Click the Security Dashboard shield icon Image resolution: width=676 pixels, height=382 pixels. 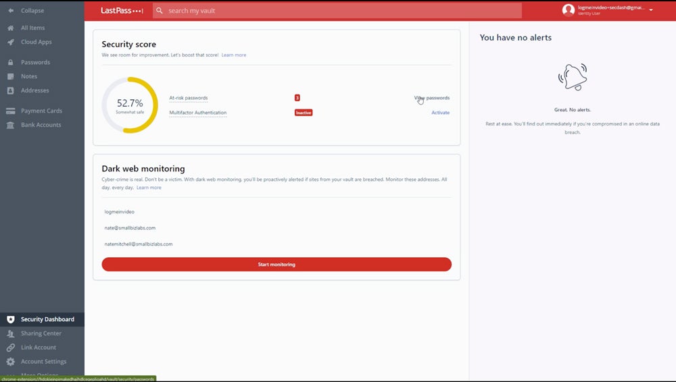point(10,319)
